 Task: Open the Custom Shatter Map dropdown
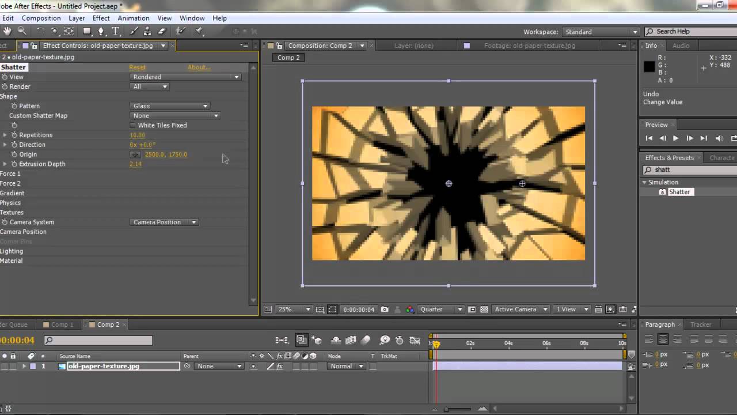pos(175,116)
